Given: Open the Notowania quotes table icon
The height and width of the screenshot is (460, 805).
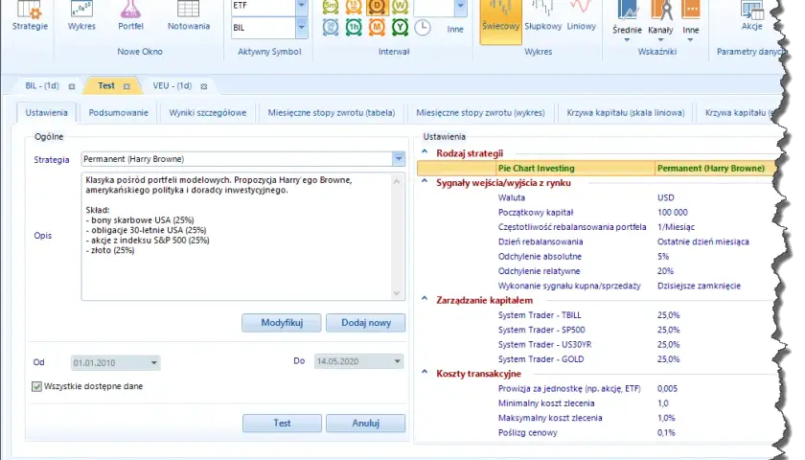Looking at the screenshot, I should coord(189,16).
